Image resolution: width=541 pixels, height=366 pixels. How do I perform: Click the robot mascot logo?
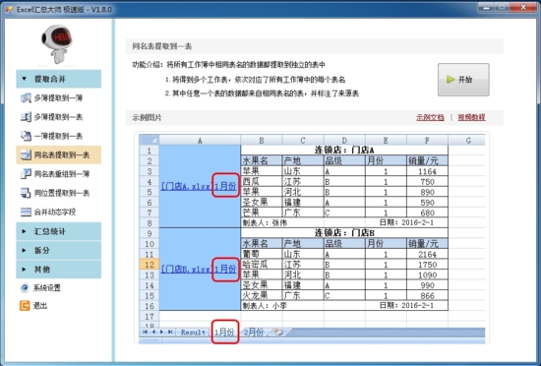(x=57, y=44)
